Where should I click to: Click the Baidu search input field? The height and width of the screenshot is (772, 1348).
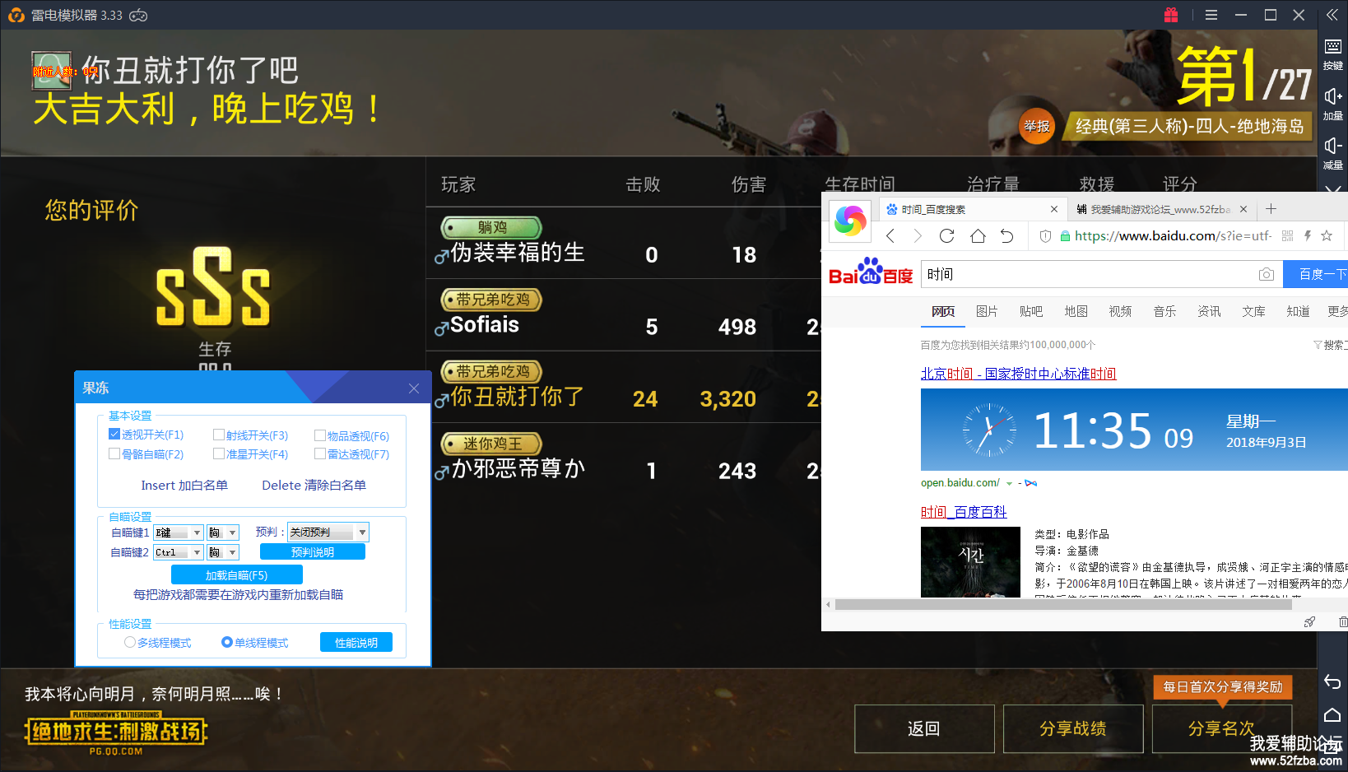pyautogui.click(x=1086, y=274)
